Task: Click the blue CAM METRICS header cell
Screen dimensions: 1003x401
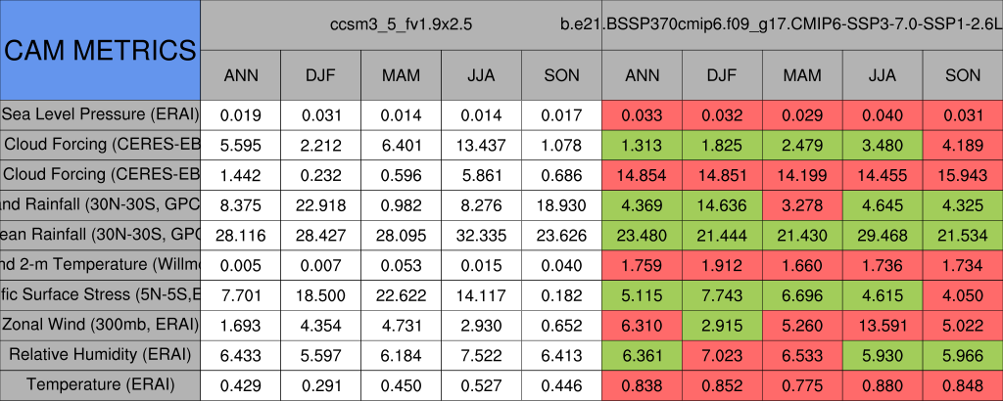Action: click(x=100, y=50)
